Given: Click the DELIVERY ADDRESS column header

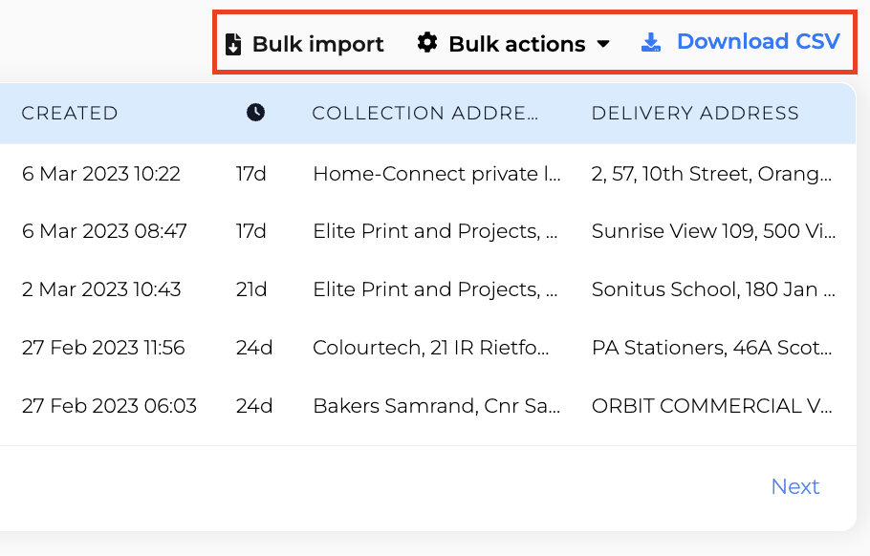Looking at the screenshot, I should pyautogui.click(x=695, y=113).
